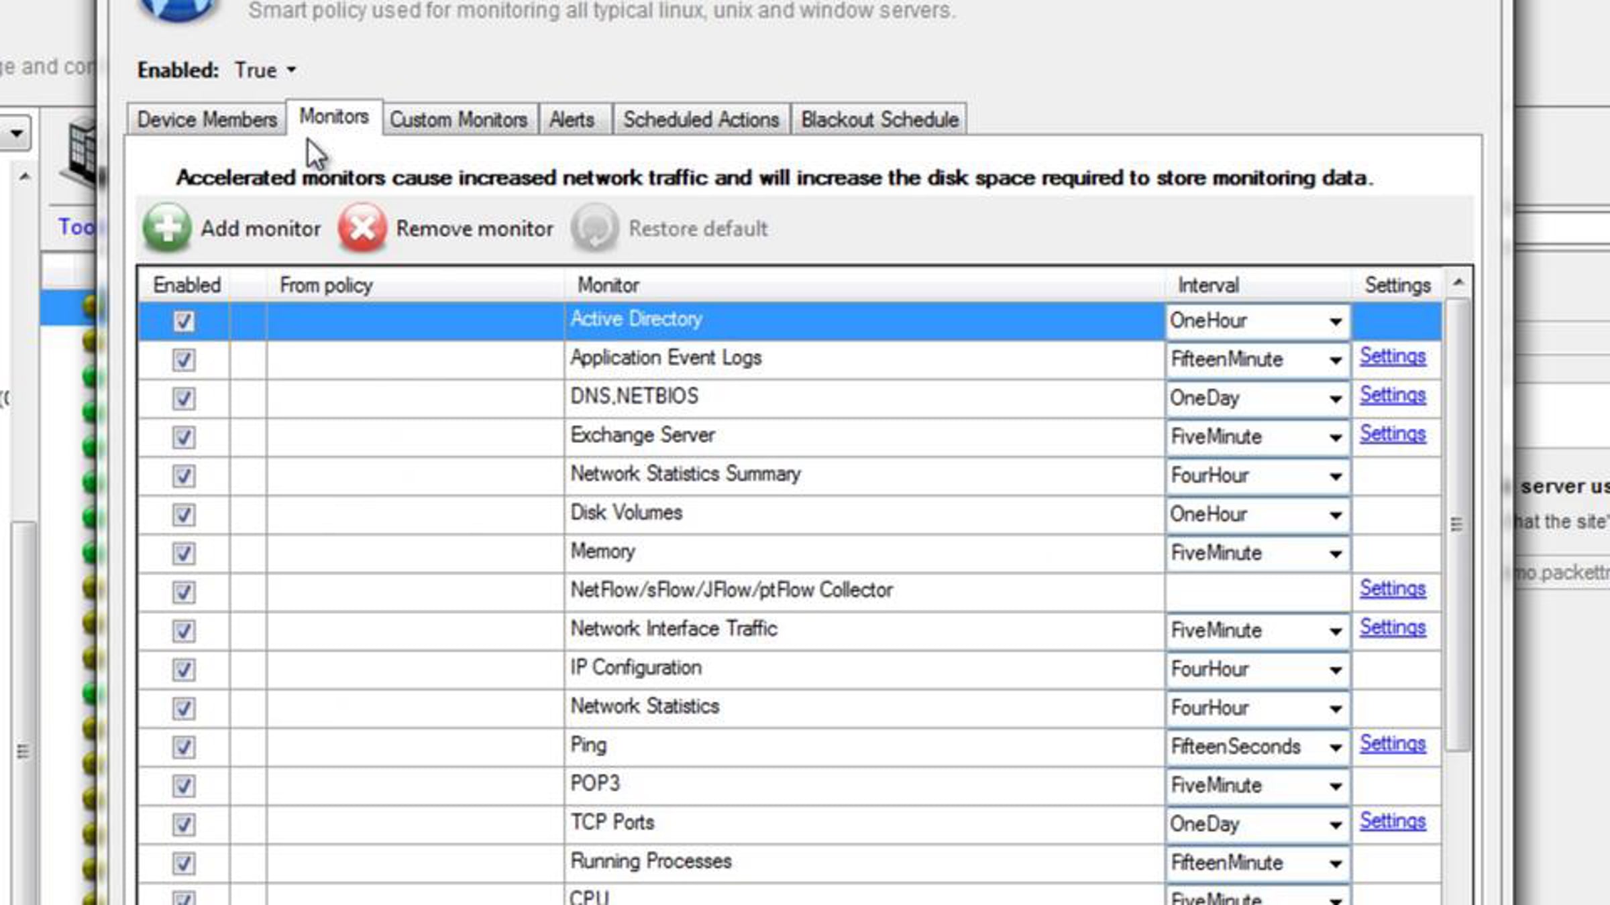This screenshot has height=905, width=1610.
Task: Open interval dropdown for Disk Volumes
Action: (1335, 515)
